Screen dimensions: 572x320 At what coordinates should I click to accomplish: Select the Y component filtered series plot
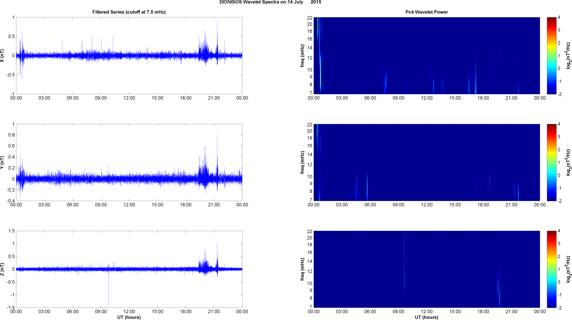[x=129, y=162]
